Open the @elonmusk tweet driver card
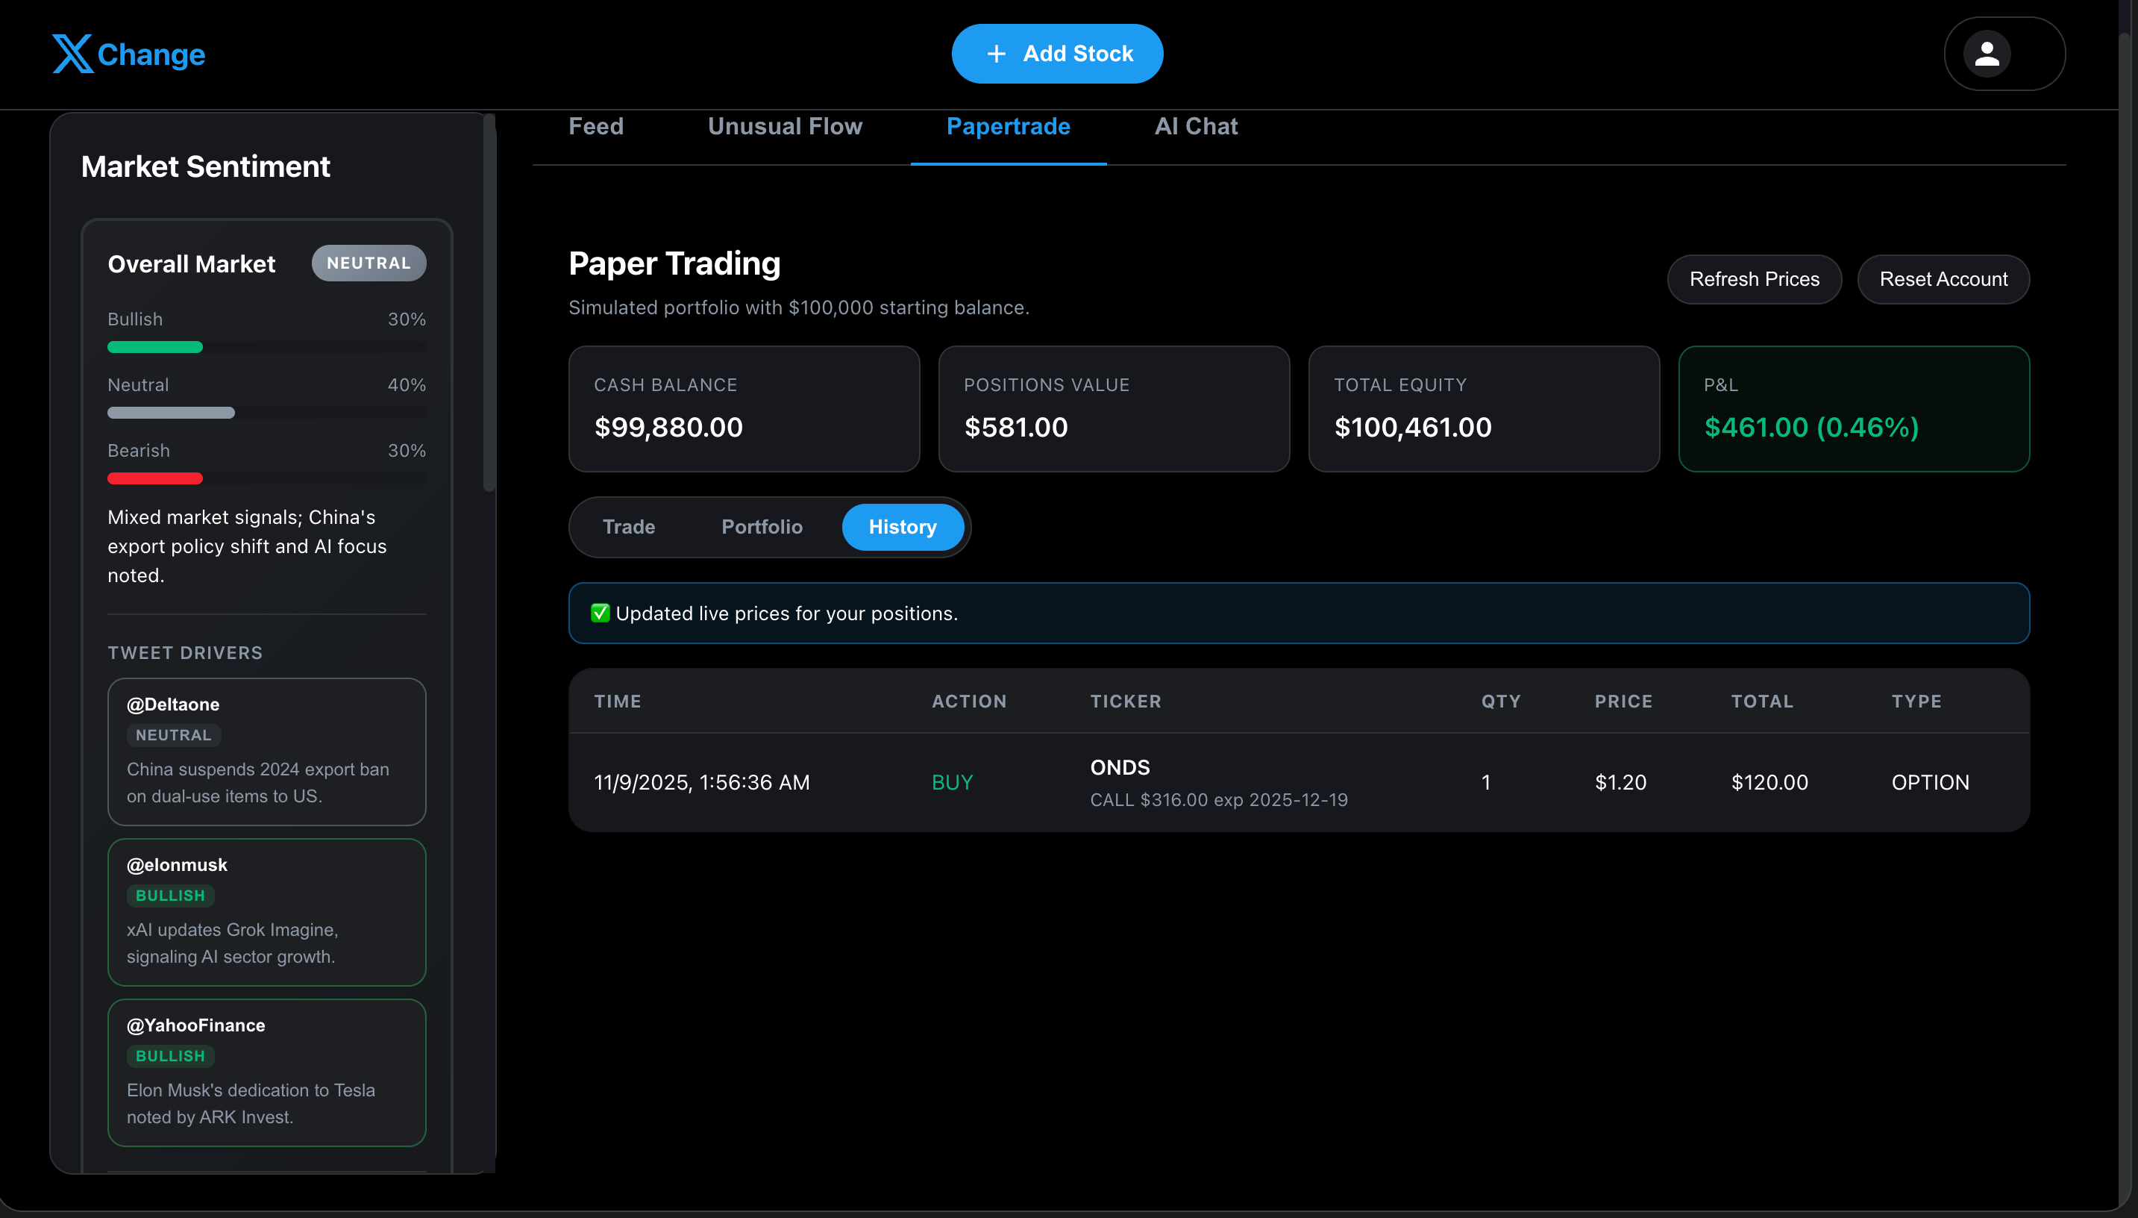Image resolution: width=2138 pixels, height=1218 pixels. [266, 911]
